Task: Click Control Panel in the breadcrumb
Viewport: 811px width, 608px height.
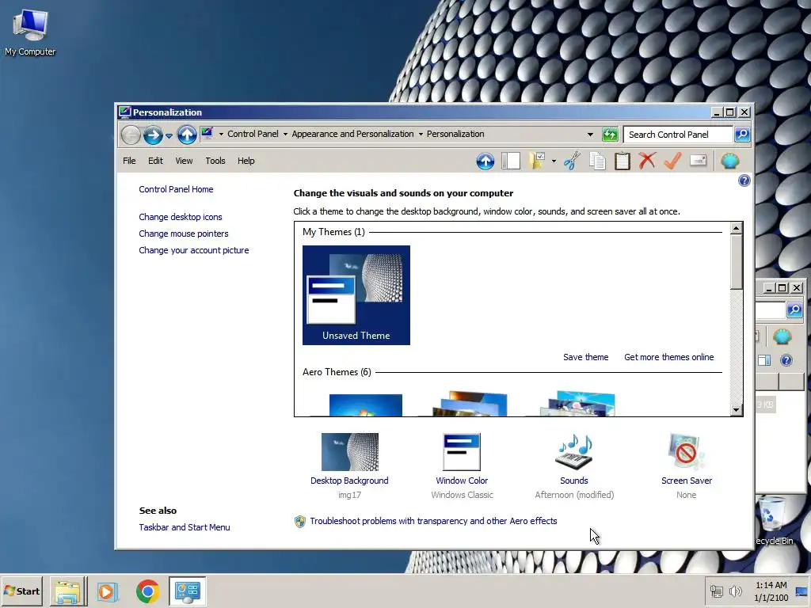Action: 253,134
